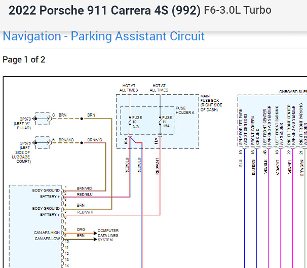Click the 11A terminal label
This screenshot has width=307, height=268.
point(156,141)
